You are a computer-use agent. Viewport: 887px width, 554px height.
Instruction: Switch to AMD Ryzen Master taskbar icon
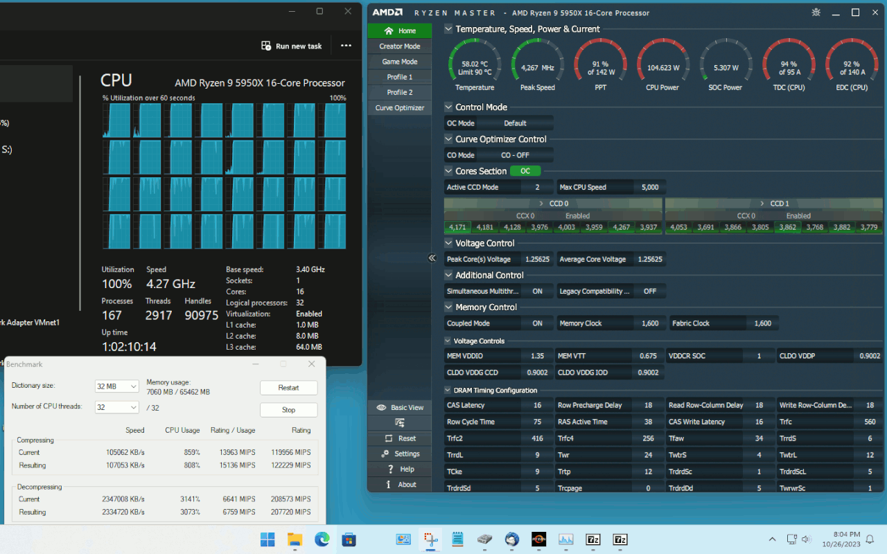coord(539,539)
